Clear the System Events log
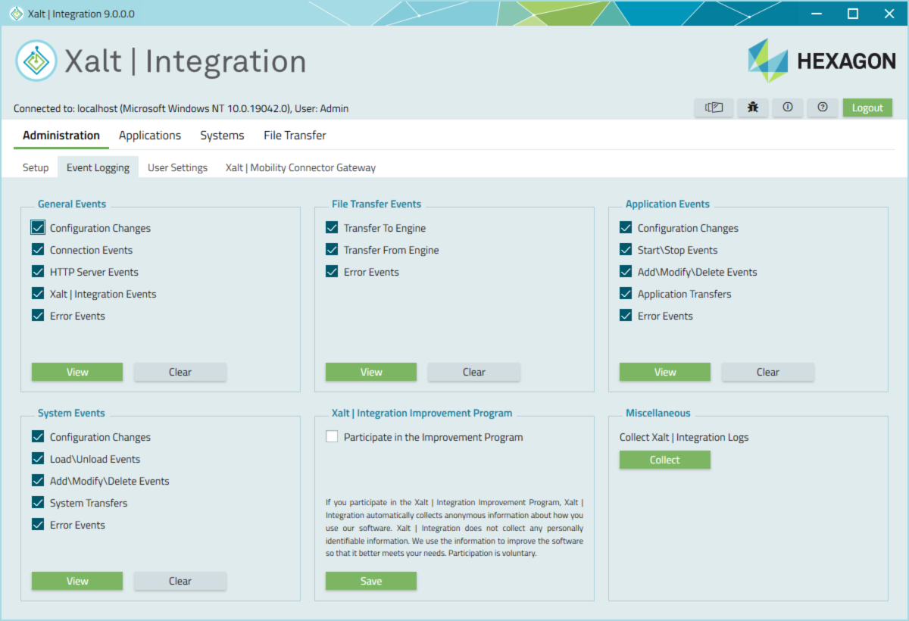 [180, 581]
